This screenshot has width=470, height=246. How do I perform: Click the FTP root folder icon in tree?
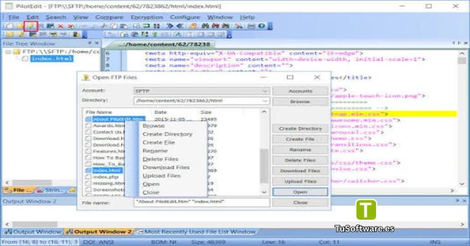coord(17,52)
